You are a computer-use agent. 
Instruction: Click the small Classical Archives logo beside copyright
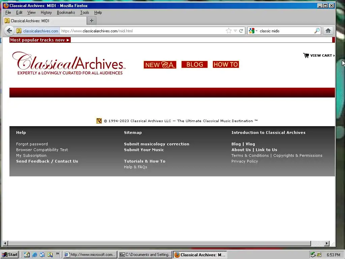[x=99, y=121]
